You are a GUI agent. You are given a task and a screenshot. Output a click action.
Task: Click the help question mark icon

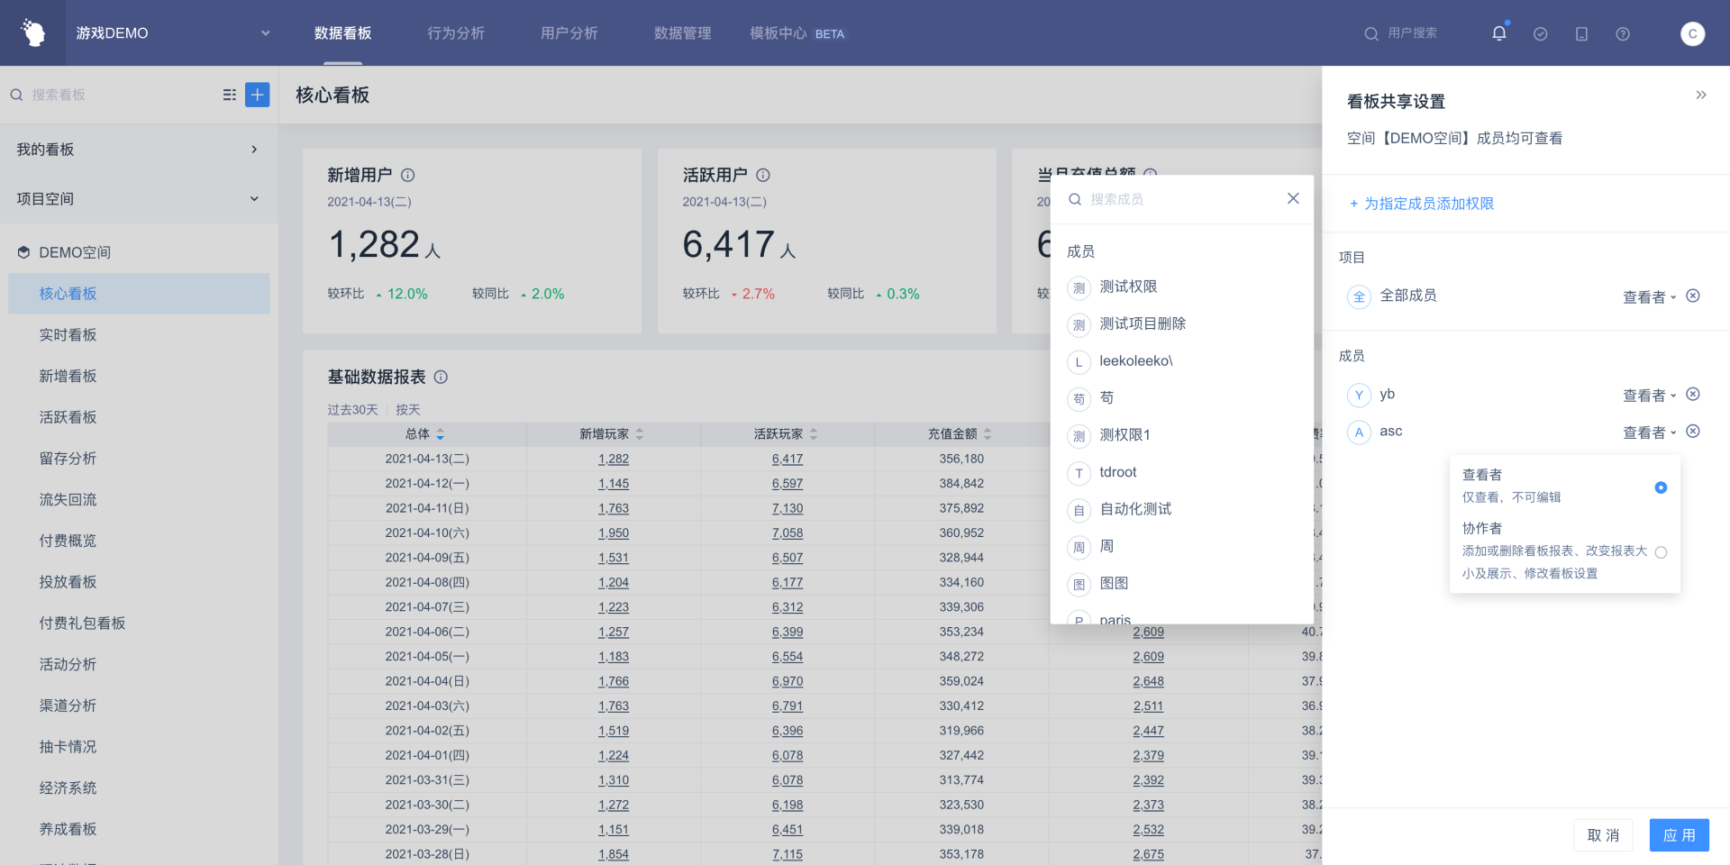pos(1623,33)
